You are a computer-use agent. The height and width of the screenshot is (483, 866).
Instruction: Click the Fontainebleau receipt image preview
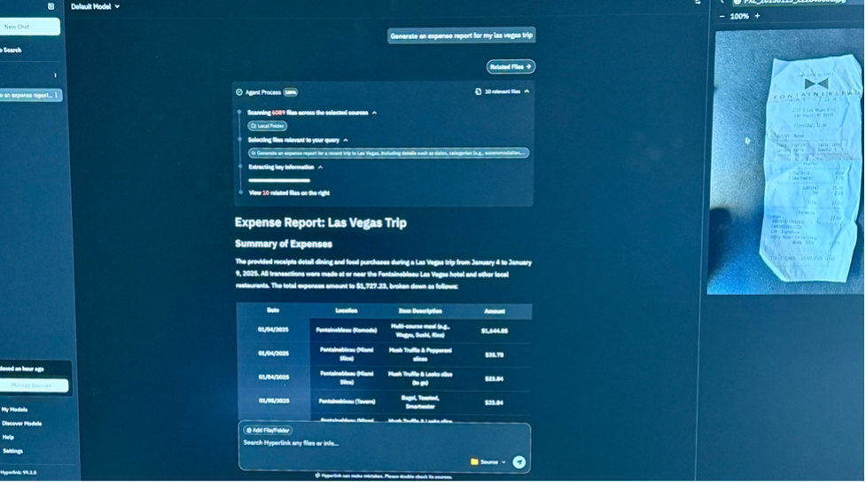[785, 162]
